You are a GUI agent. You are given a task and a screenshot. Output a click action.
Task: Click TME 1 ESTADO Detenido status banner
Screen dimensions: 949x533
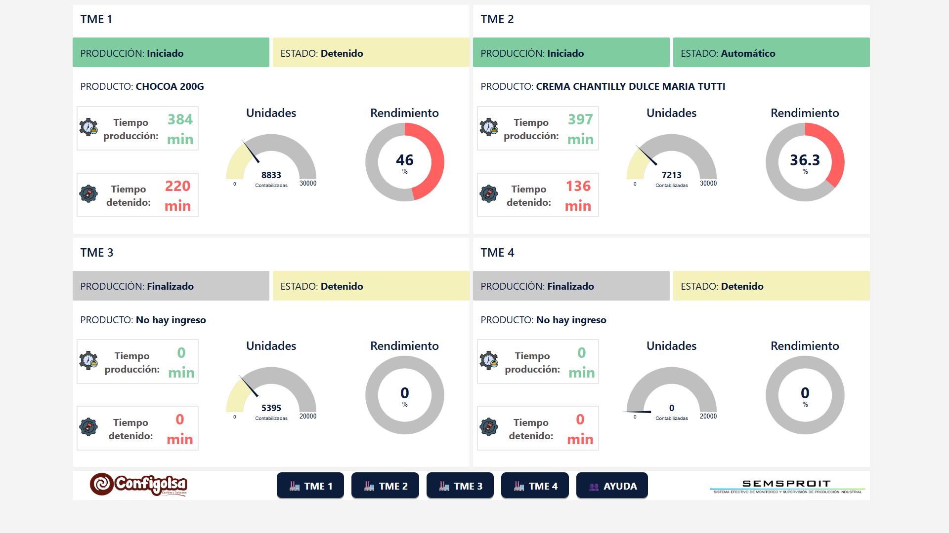pos(371,53)
